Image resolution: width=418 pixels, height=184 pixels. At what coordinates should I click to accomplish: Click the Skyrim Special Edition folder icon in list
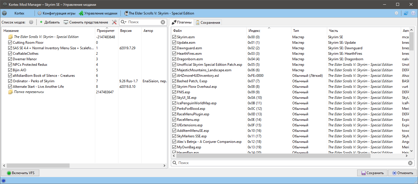(x=11, y=37)
